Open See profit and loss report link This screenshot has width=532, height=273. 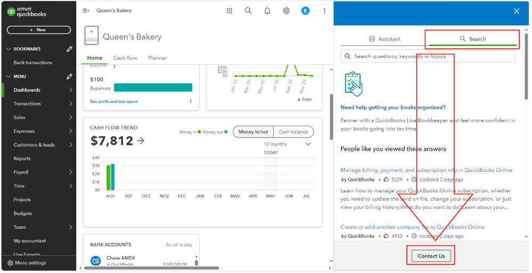point(114,102)
